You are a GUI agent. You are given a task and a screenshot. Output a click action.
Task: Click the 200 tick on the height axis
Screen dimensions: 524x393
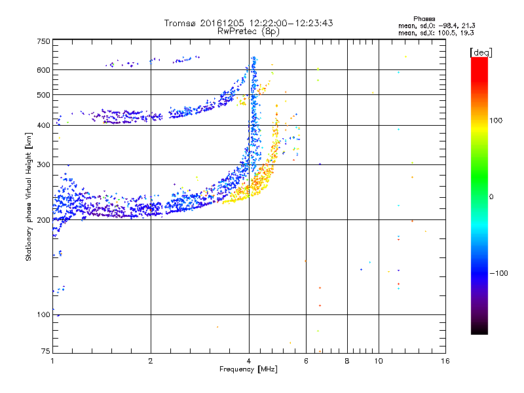click(43, 220)
